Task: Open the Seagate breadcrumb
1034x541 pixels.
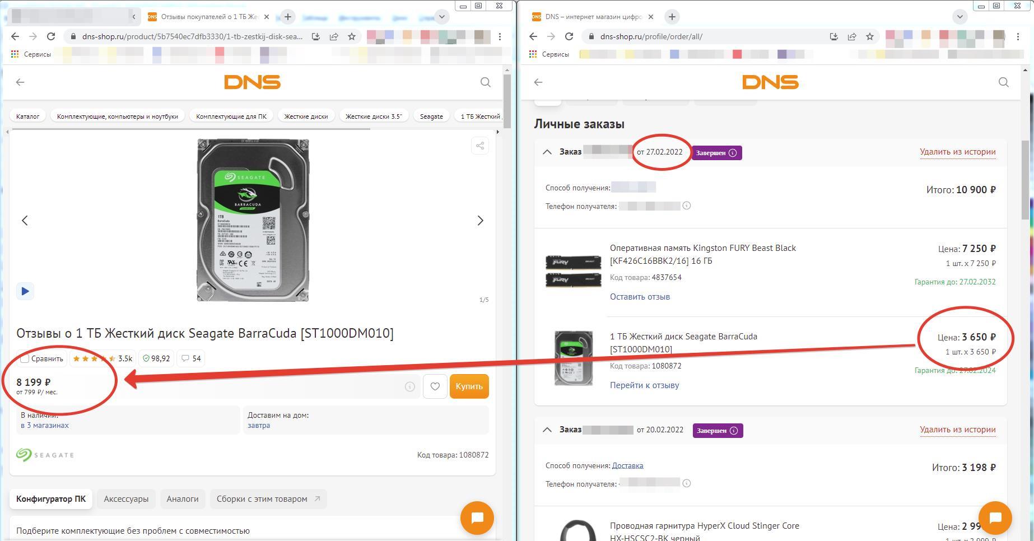Action: tap(431, 116)
